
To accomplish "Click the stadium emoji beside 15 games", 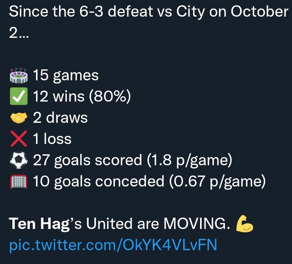I will [19, 75].
